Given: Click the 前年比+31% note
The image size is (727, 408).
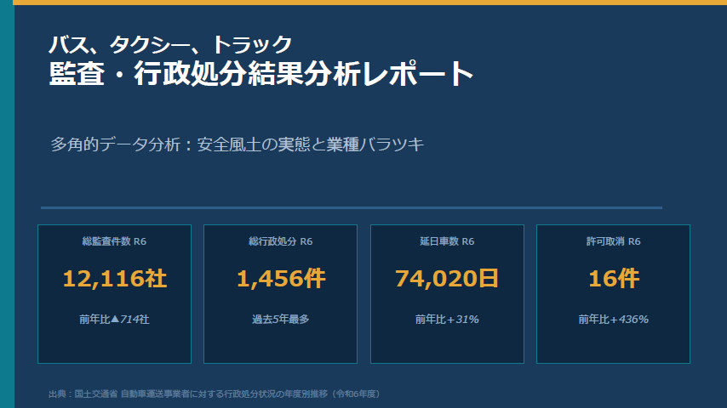Looking at the screenshot, I should pos(447,320).
